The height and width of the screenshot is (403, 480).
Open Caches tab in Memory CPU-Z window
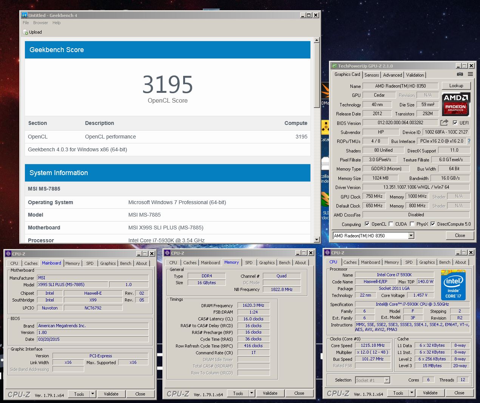click(190, 263)
